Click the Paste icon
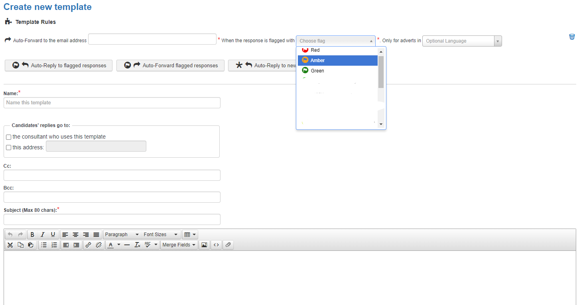The height and width of the screenshot is (305, 579). click(x=31, y=245)
